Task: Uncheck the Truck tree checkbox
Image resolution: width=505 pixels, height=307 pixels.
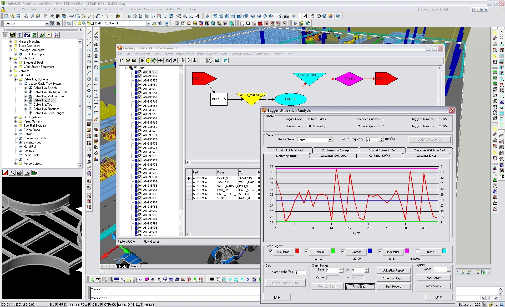Action: (135, 68)
